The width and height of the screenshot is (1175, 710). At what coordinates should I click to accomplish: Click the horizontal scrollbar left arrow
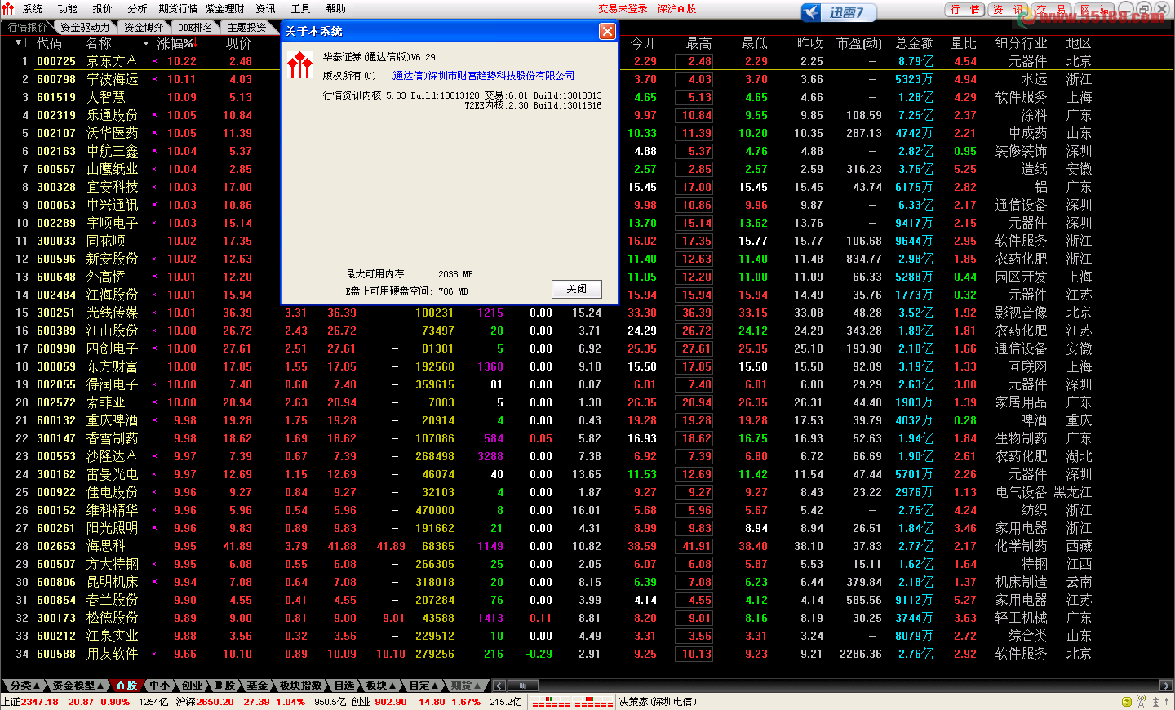pyautogui.click(x=499, y=686)
